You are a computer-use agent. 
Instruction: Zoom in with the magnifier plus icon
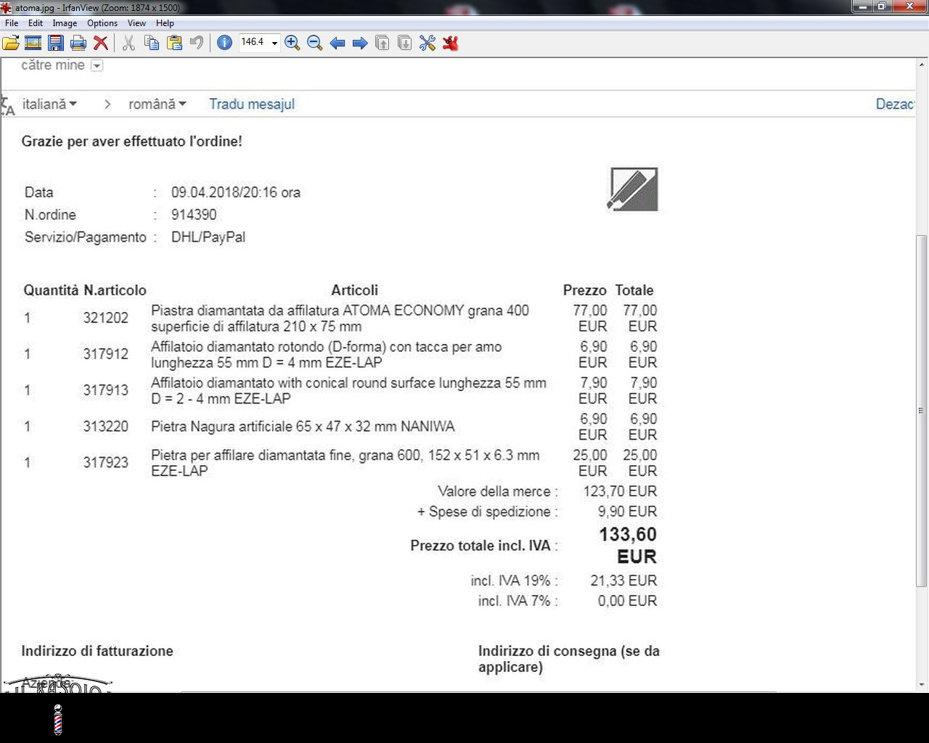click(292, 43)
